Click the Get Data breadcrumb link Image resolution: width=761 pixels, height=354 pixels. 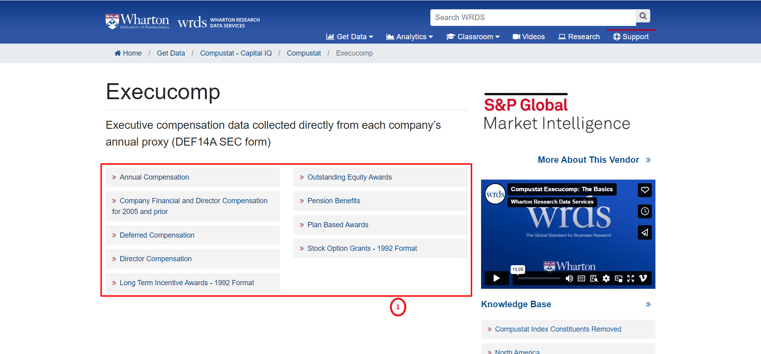171,53
